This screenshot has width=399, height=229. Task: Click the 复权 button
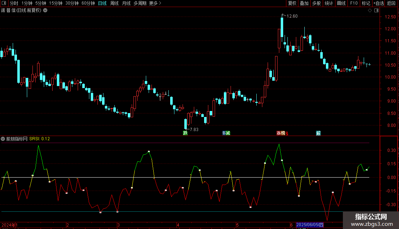292,3
